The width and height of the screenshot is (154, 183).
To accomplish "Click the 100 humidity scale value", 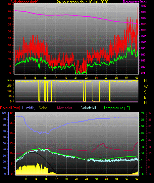I will click(4, 113).
